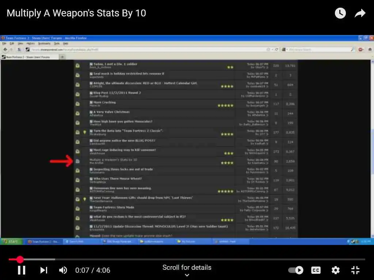Exit fullscreen mode
The height and width of the screenshot is (280, 374).
coord(355,270)
